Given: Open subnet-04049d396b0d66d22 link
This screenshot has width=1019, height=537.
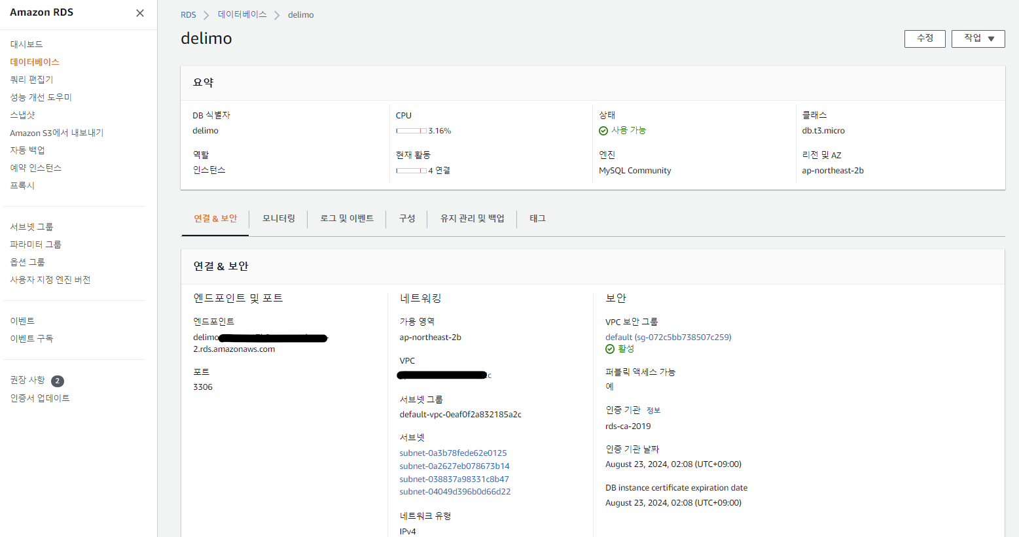Looking at the screenshot, I should (455, 492).
